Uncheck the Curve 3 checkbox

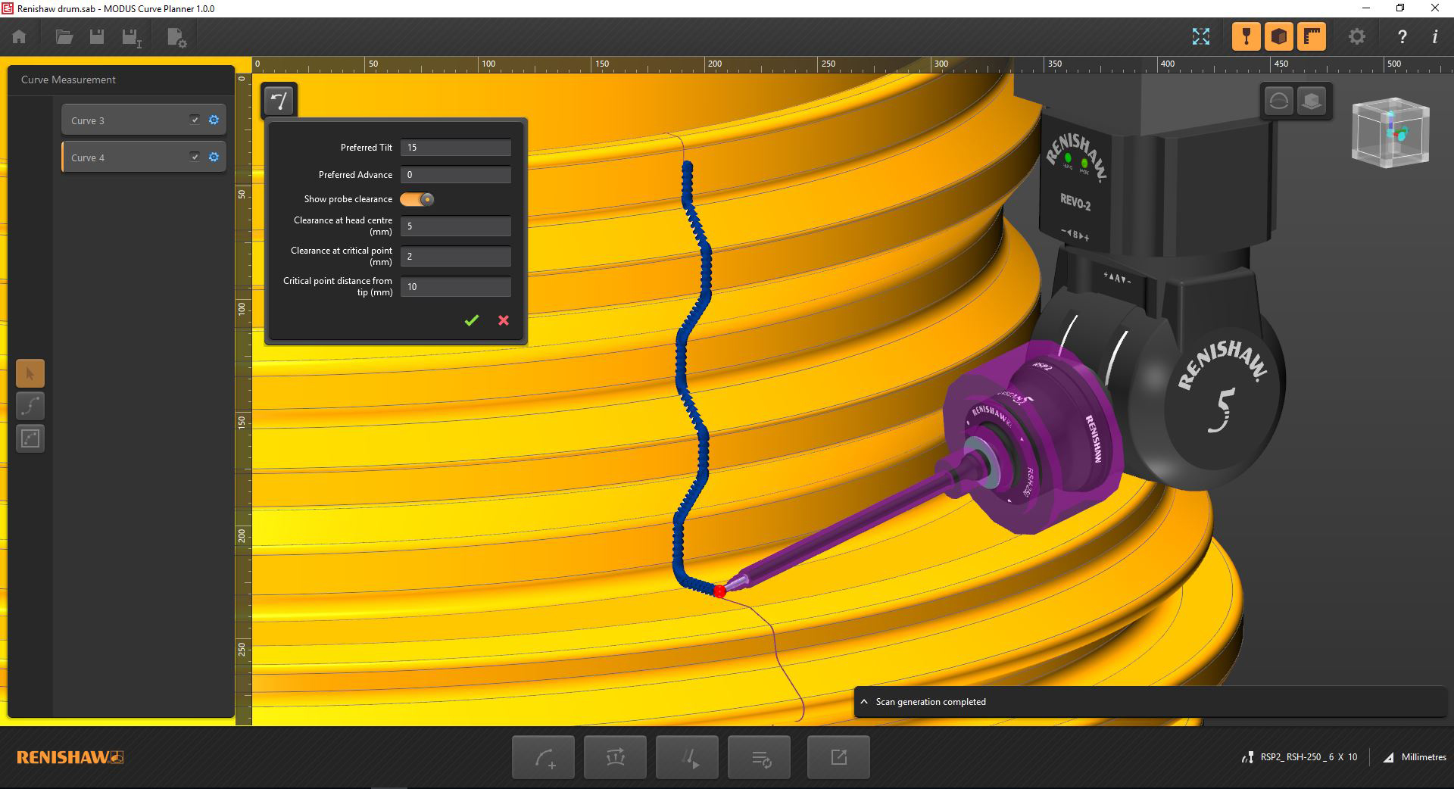[195, 120]
